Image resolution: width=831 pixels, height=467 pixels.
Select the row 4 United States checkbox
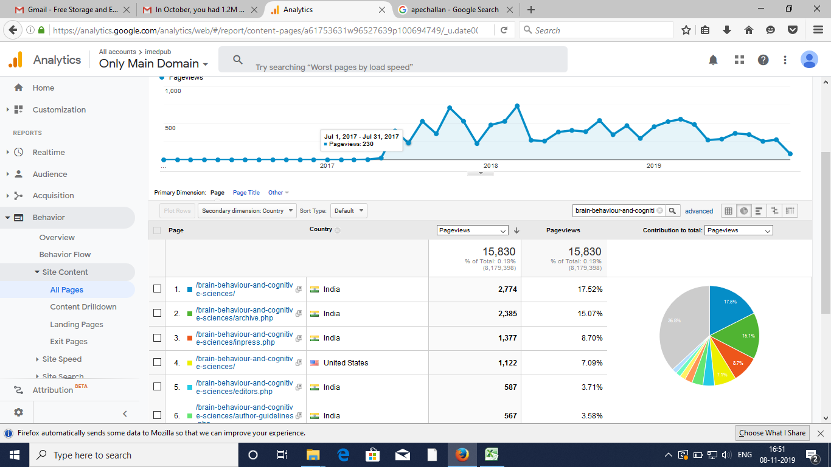(157, 362)
